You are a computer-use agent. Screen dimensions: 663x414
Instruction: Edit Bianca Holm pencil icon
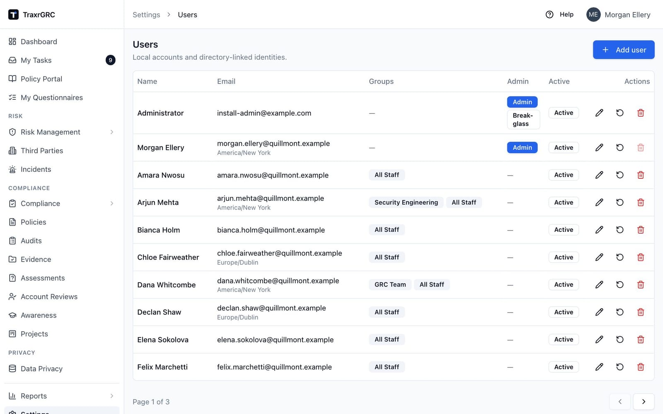(x=599, y=230)
